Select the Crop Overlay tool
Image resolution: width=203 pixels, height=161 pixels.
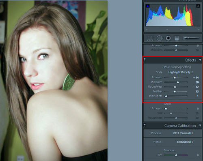click(150, 38)
